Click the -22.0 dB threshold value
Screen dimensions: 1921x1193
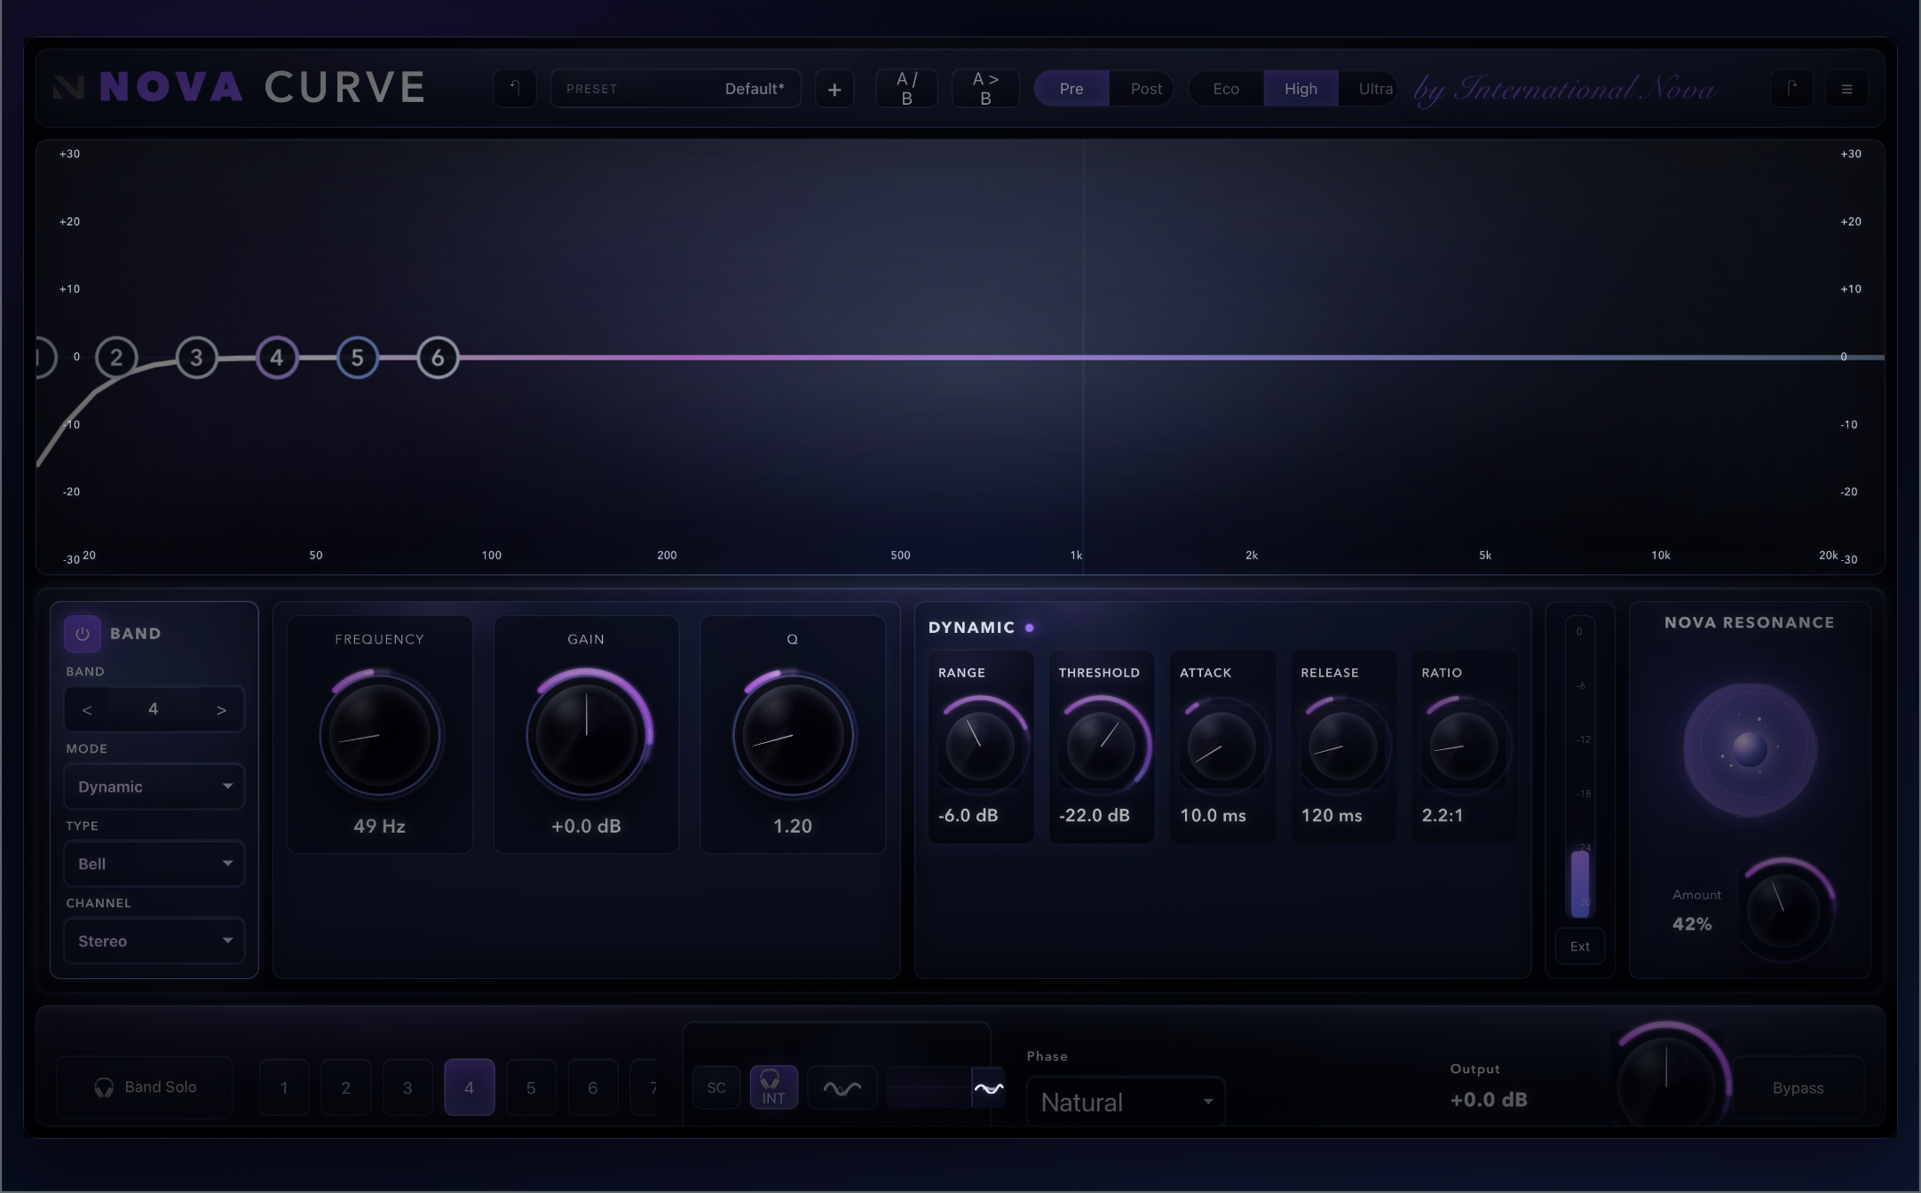(1095, 816)
